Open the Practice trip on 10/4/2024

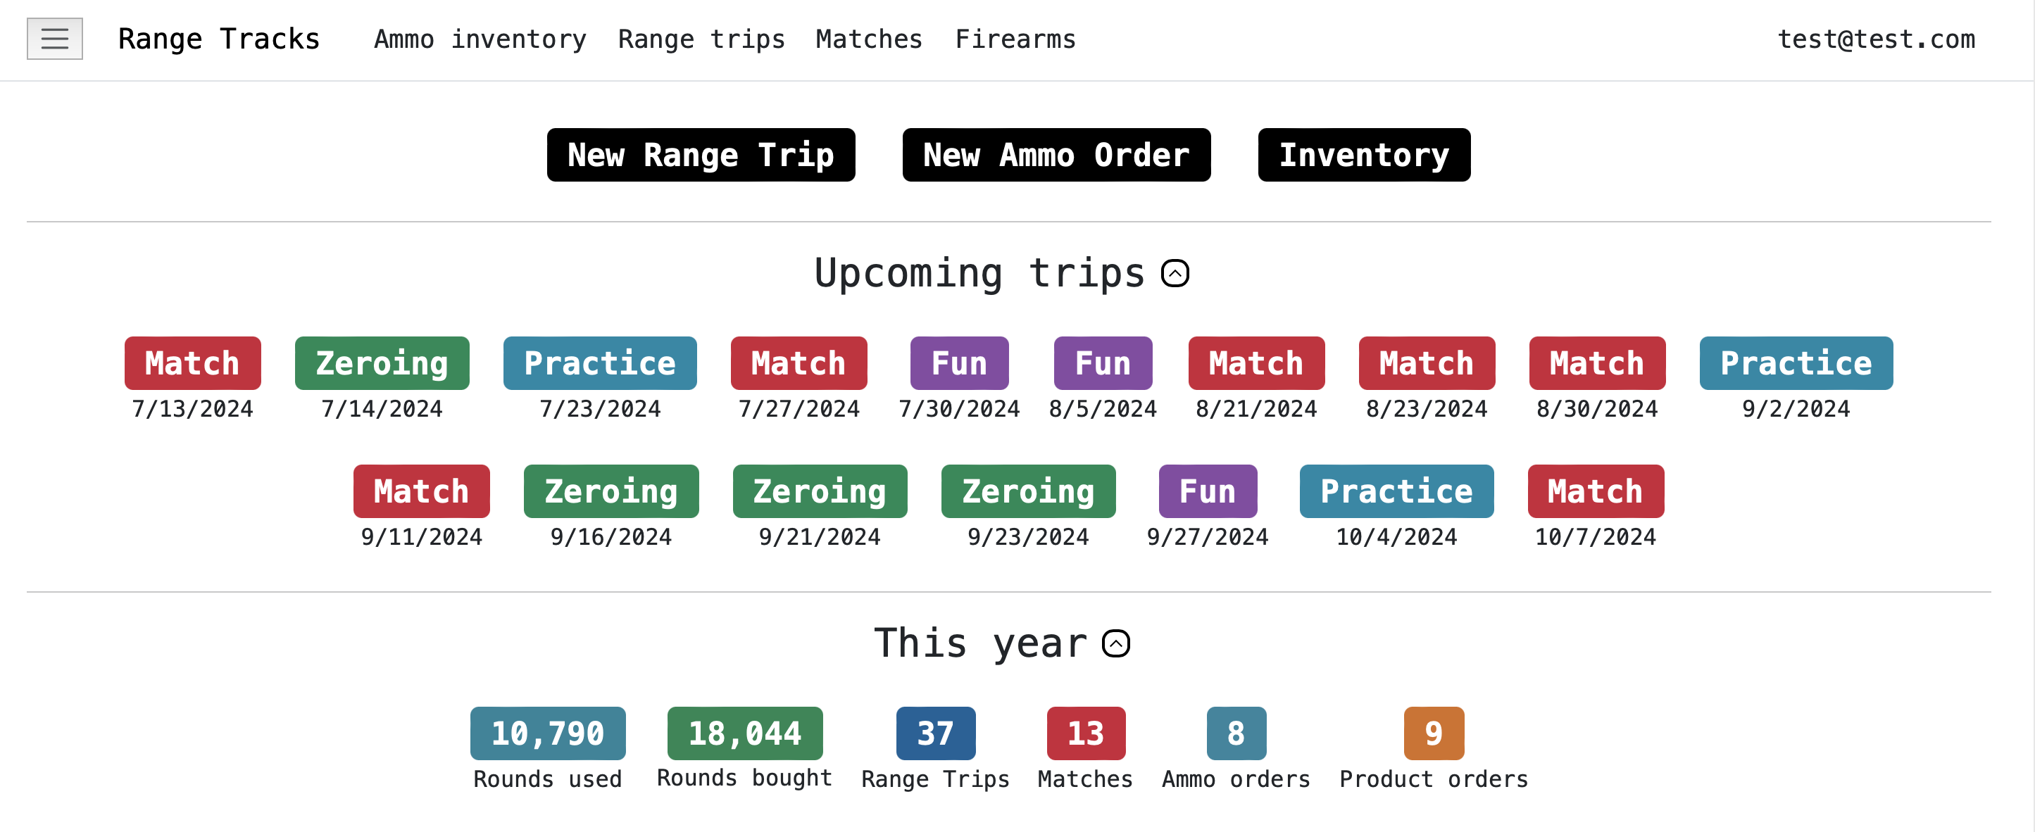[x=1397, y=491]
